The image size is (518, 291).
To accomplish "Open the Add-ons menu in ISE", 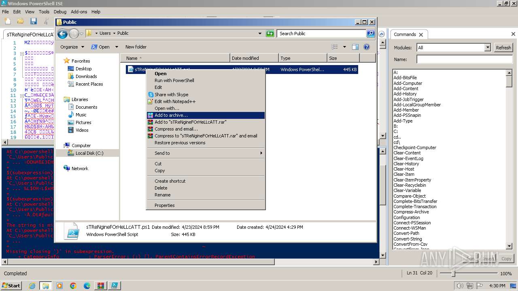I will pos(79,12).
